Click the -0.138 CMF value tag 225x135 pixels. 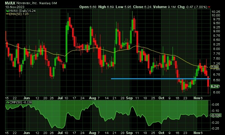(216, 115)
